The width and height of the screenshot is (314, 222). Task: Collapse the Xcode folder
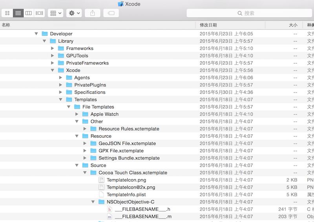53,70
